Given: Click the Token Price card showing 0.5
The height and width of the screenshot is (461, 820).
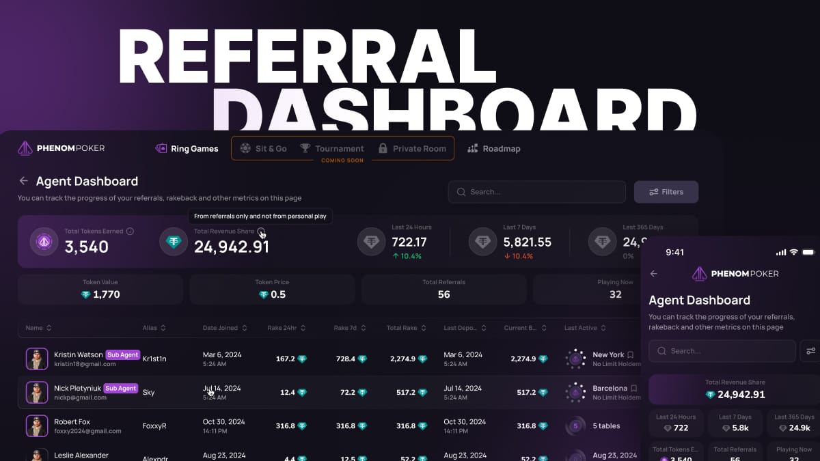Looking at the screenshot, I should [x=272, y=290].
